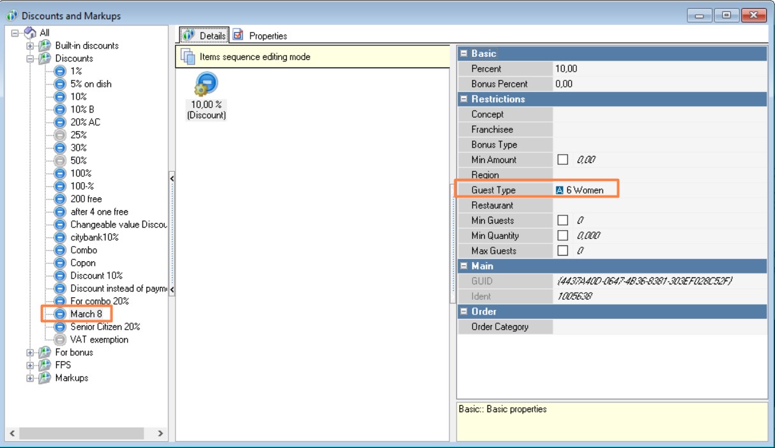Select the Combo discount entry
This screenshot has height=448, width=775.
(x=84, y=250)
